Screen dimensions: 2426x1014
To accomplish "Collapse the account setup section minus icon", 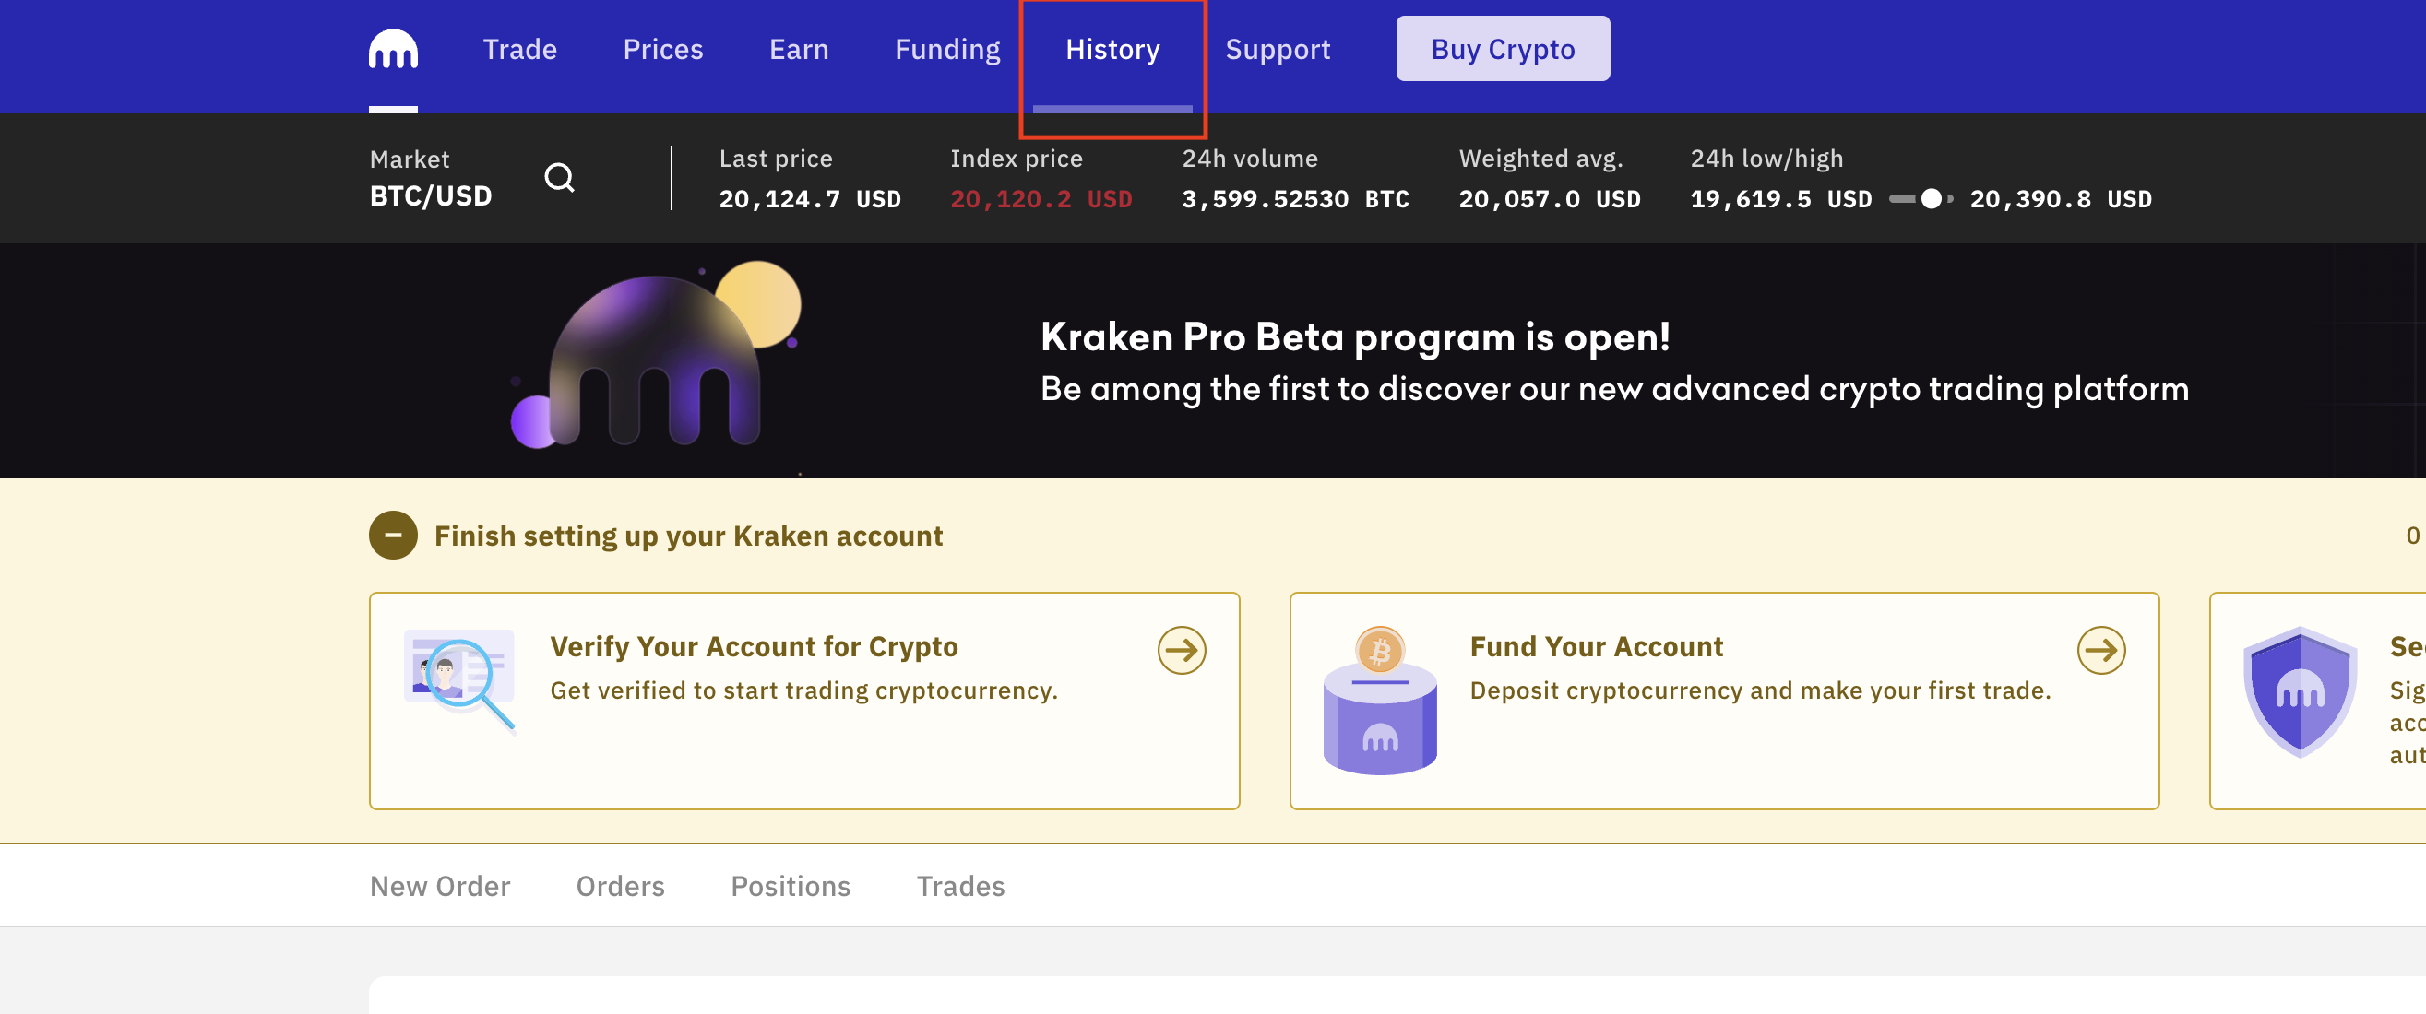I will coord(393,535).
